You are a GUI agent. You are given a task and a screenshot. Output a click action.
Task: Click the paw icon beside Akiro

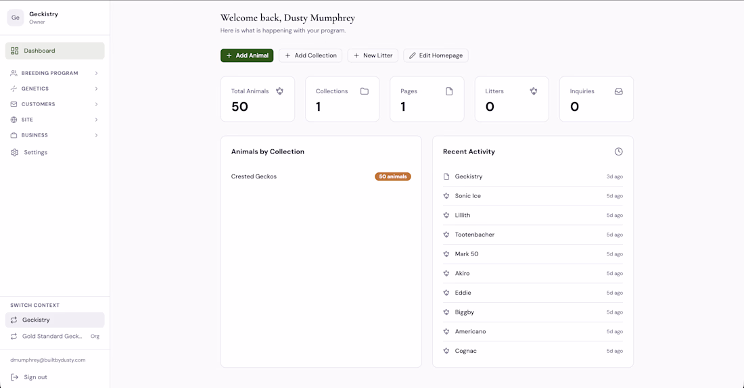click(x=446, y=274)
